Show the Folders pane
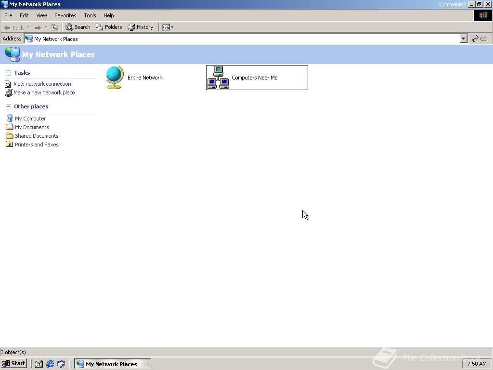The width and height of the screenshot is (493, 370). pos(109,27)
